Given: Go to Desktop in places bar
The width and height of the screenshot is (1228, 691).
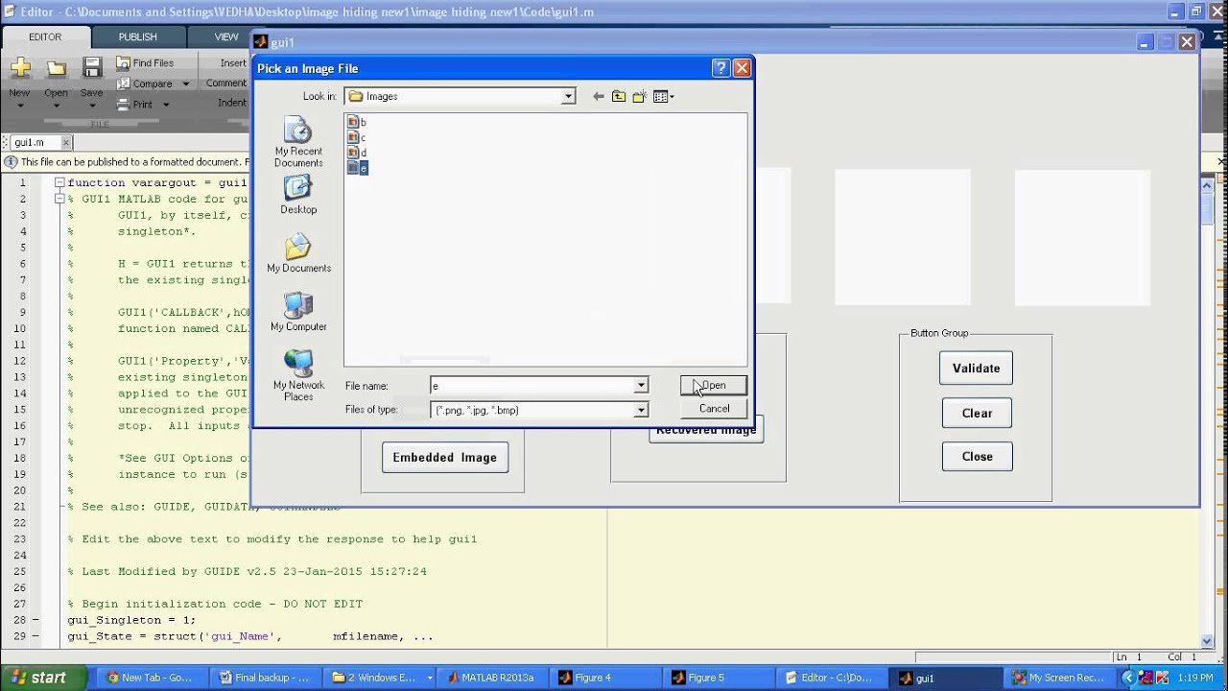Looking at the screenshot, I should click(298, 196).
